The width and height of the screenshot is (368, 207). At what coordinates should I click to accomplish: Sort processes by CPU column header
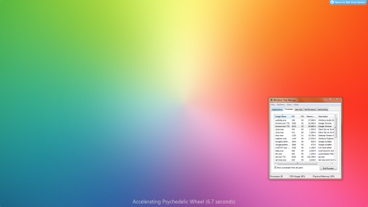click(x=302, y=116)
